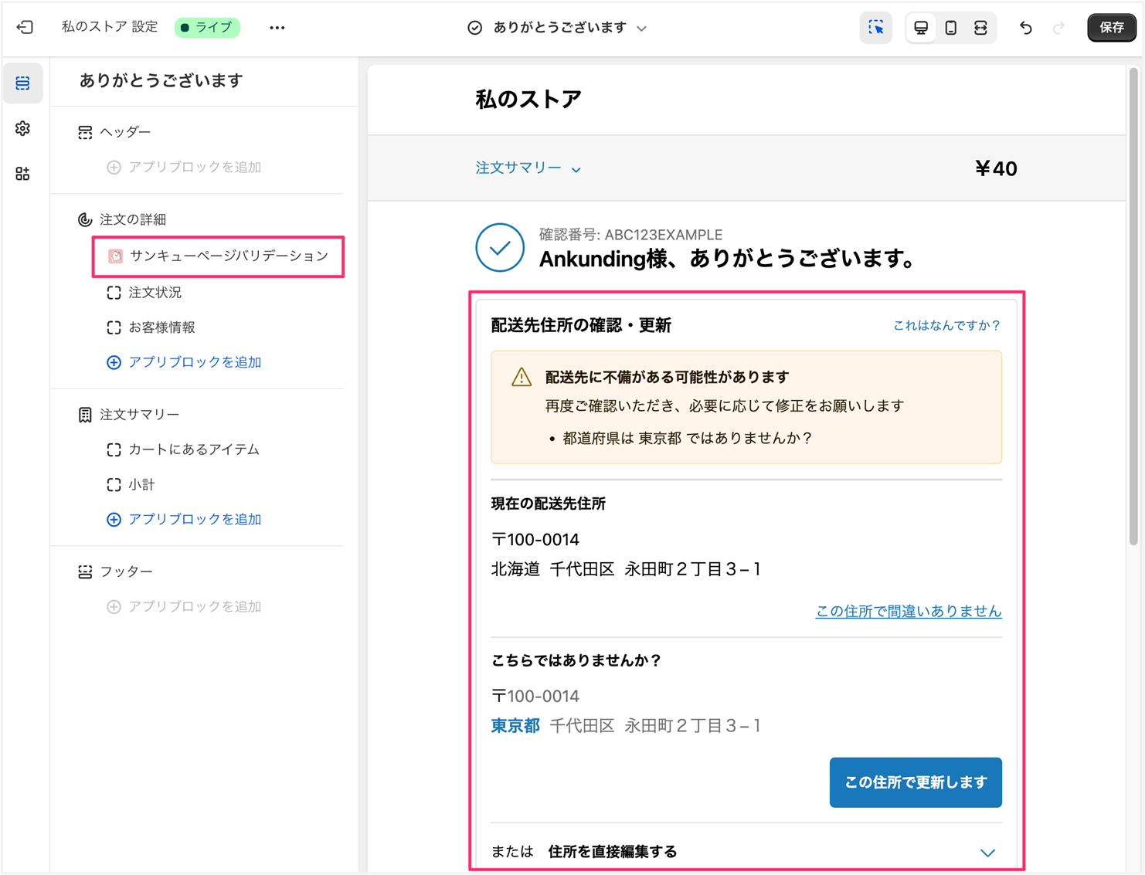Click the 配送先住所の確認・更新 heading
This screenshot has height=875, width=1145.
coord(581,326)
